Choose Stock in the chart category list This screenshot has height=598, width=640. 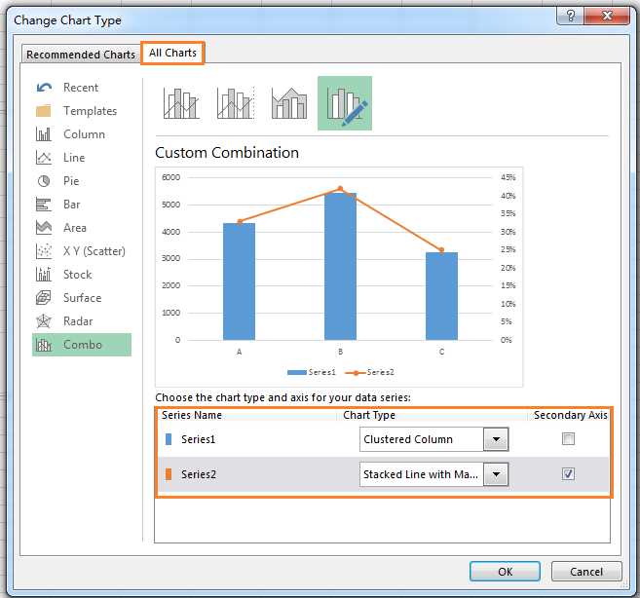82,275
